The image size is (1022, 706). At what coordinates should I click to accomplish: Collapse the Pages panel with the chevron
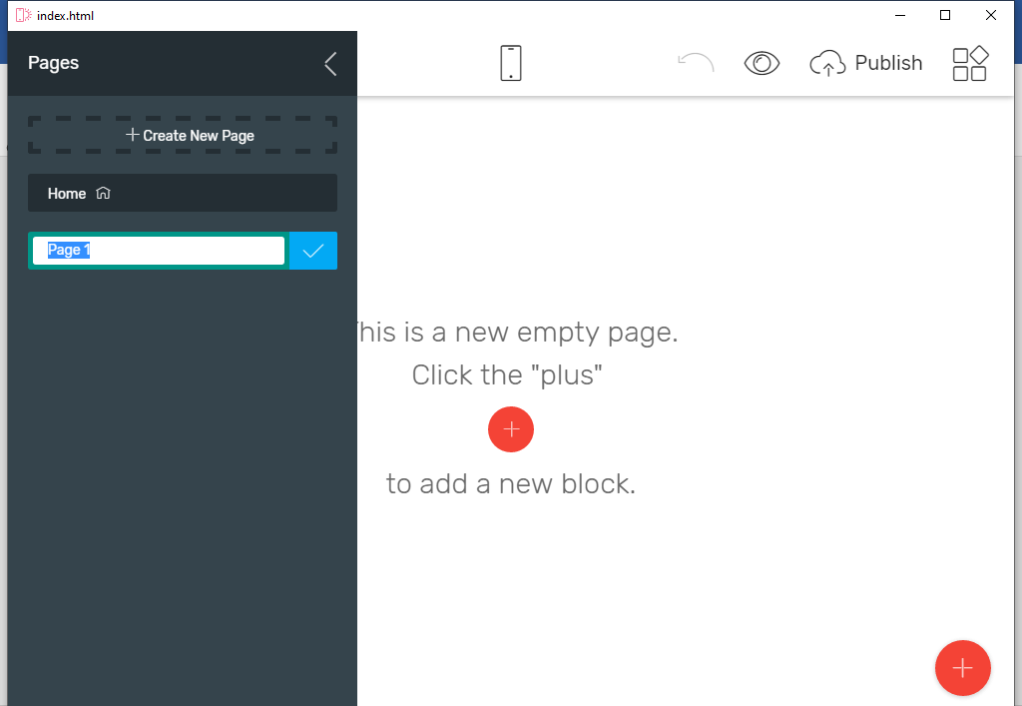tap(330, 64)
